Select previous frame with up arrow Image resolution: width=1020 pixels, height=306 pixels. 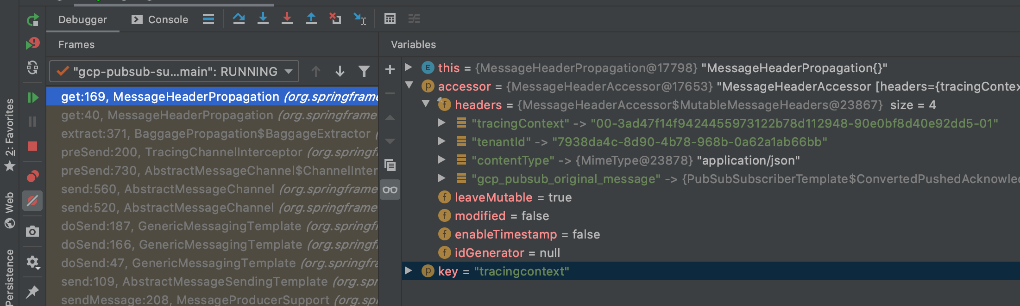[x=316, y=71]
